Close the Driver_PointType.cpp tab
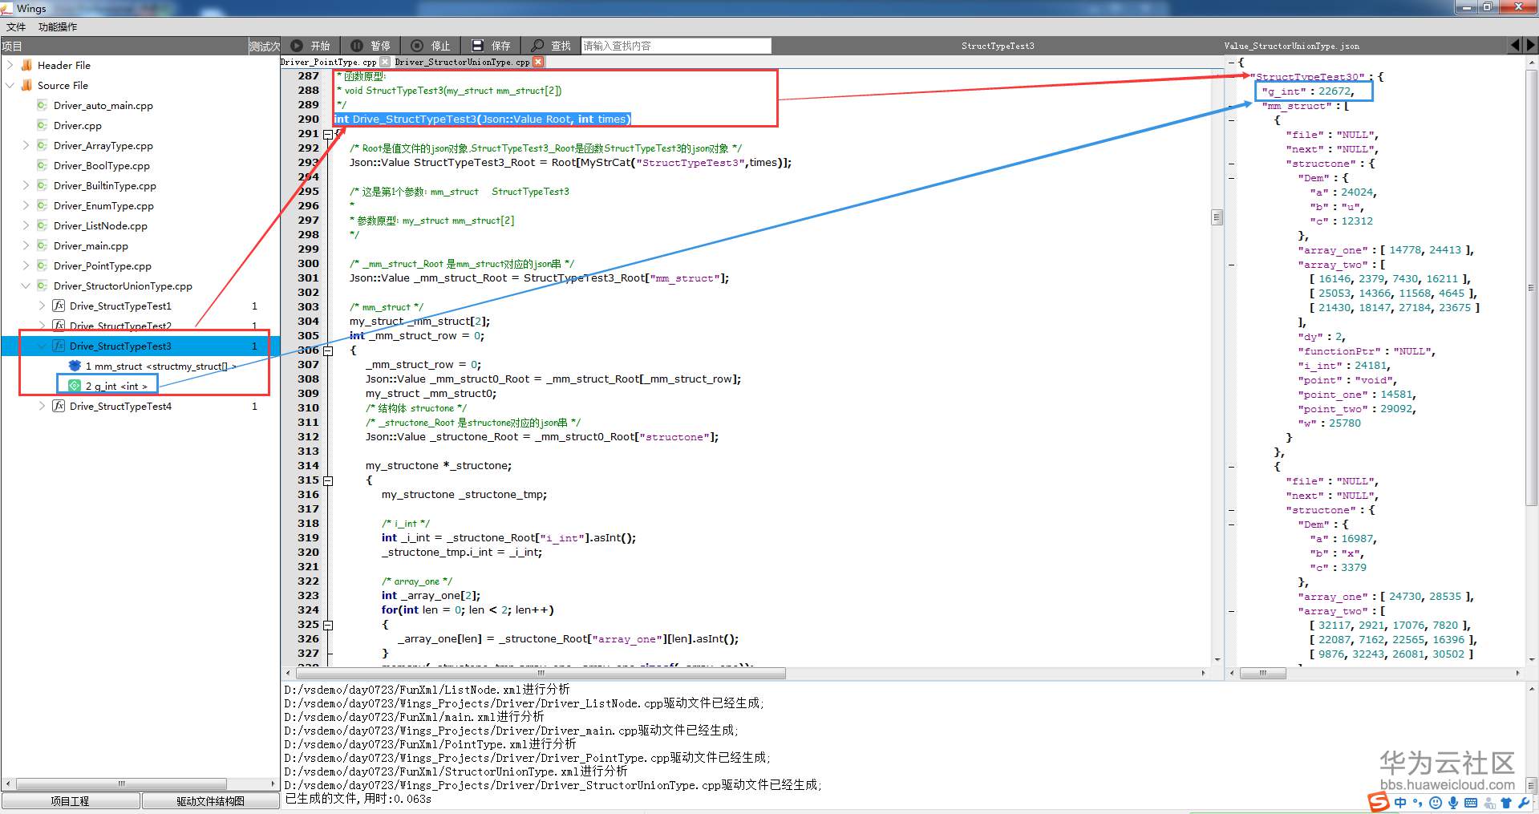Image resolution: width=1539 pixels, height=814 pixels. 385,62
